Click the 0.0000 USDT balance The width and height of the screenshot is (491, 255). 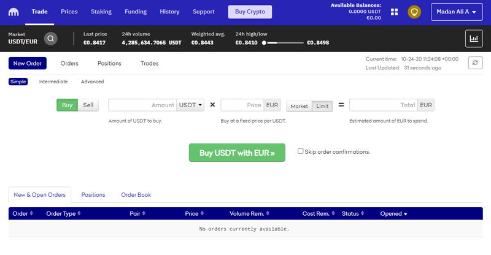coord(365,12)
